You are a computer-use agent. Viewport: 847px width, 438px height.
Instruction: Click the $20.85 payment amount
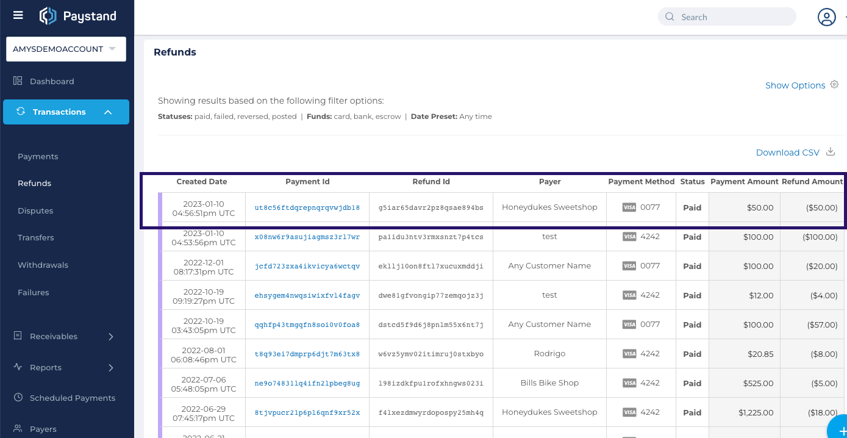tap(760, 354)
